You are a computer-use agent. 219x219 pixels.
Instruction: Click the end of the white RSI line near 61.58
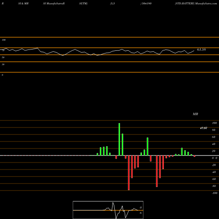click(194, 51)
